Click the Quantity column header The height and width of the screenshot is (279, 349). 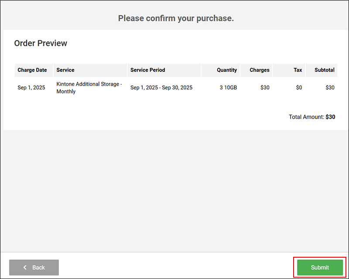click(x=226, y=70)
